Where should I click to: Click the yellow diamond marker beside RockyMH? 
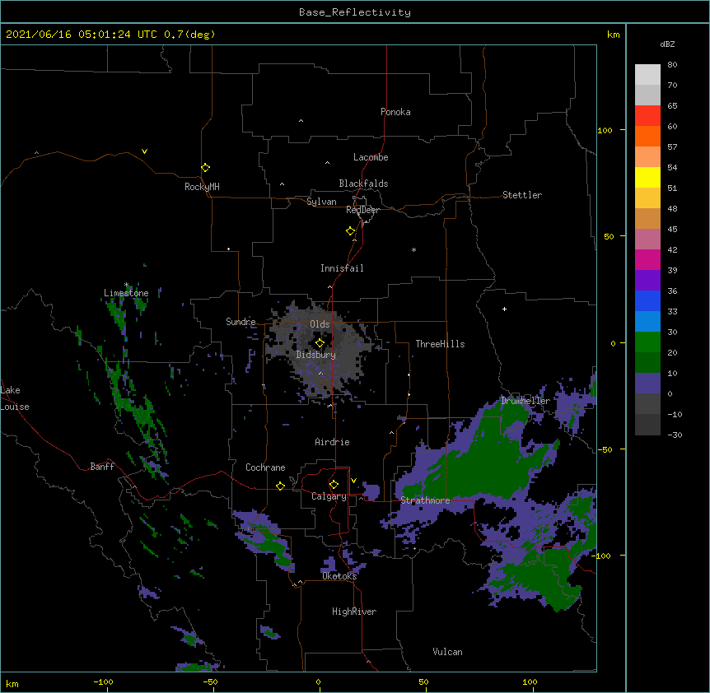click(x=205, y=168)
